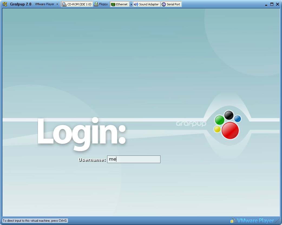Screen dimensions: 282x225
Task: Click the window resize grip in status bar
Action: [278, 221]
